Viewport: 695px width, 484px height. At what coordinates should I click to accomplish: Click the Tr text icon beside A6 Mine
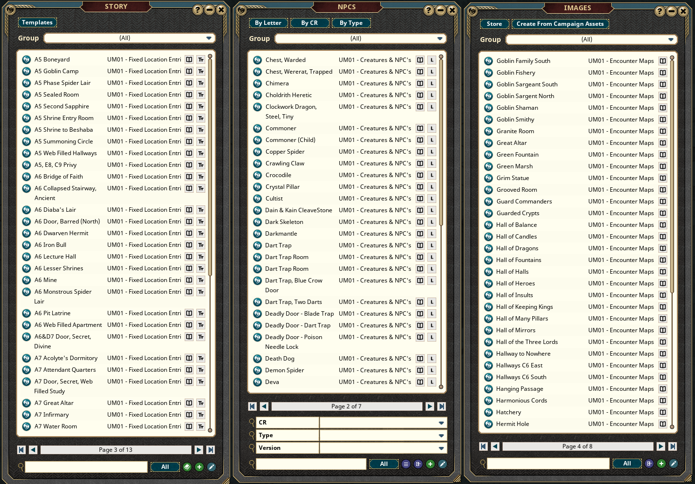pyautogui.click(x=201, y=280)
